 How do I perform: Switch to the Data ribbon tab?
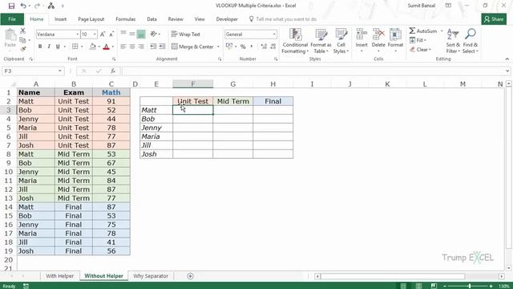tap(151, 19)
